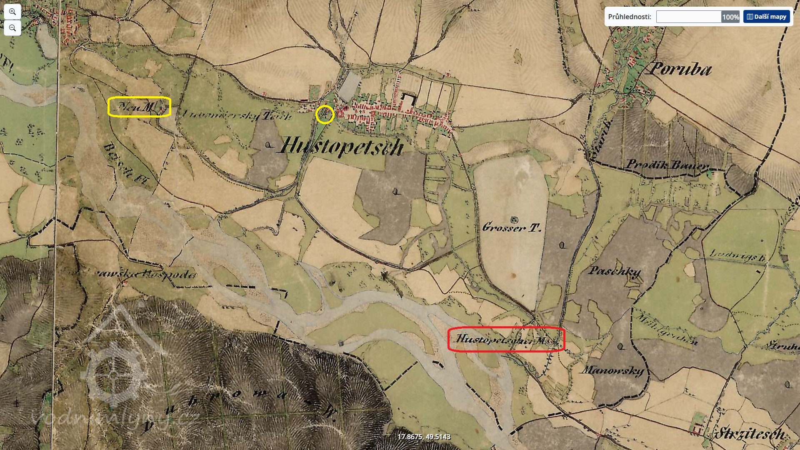Click the coordinates readout 17.8675, 49.5143

coord(424,437)
